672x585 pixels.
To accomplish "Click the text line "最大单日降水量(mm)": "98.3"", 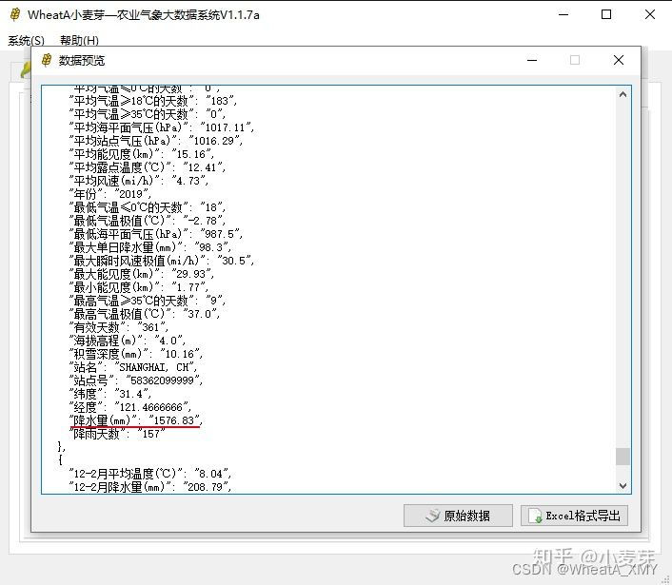I will pyautogui.click(x=150, y=247).
